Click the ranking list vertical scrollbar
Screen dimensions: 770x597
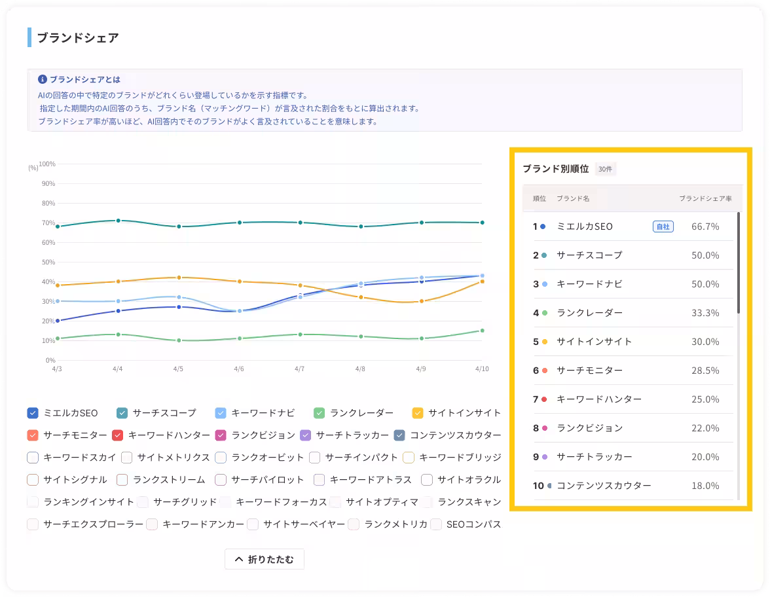coord(738,262)
